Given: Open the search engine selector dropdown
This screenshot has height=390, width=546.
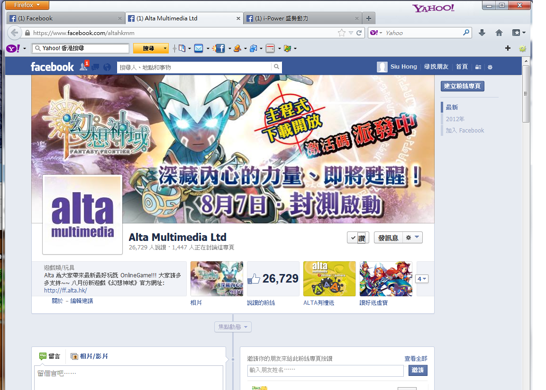Looking at the screenshot, I should point(376,33).
